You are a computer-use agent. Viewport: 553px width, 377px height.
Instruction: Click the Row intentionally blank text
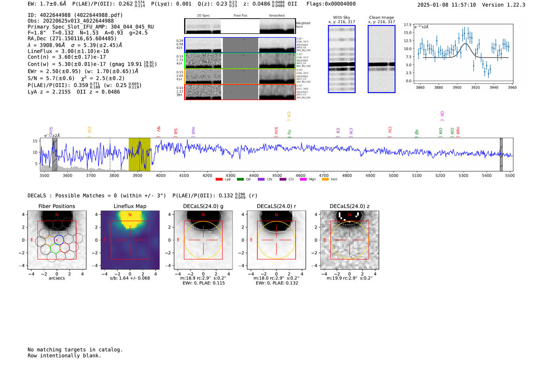point(64,356)
